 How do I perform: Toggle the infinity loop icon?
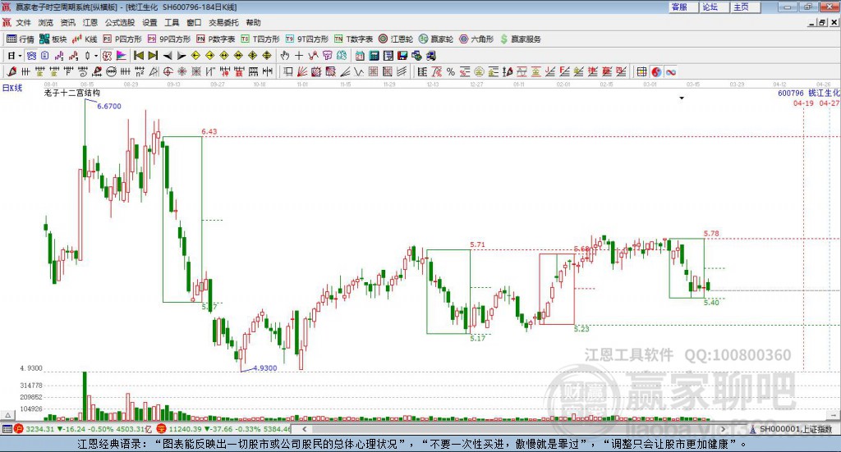[x=671, y=71]
